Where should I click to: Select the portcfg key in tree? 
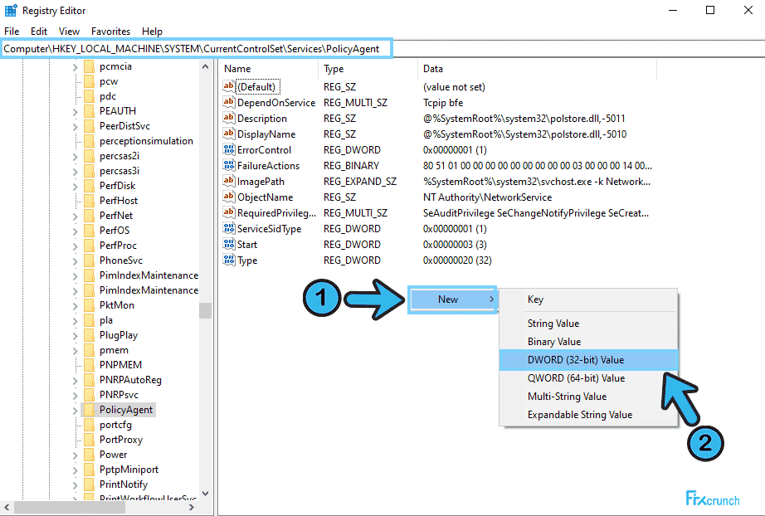pyautogui.click(x=115, y=425)
